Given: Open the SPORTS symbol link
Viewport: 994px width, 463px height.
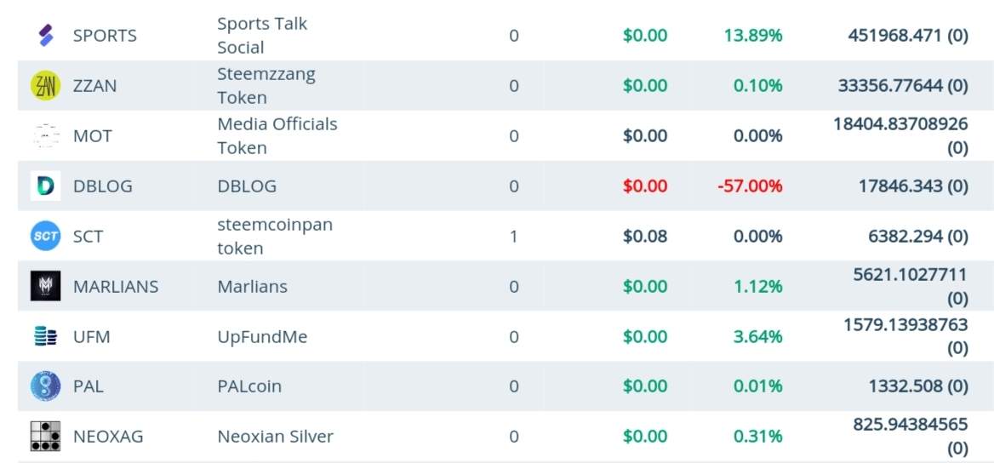Looking at the screenshot, I should pos(105,36).
